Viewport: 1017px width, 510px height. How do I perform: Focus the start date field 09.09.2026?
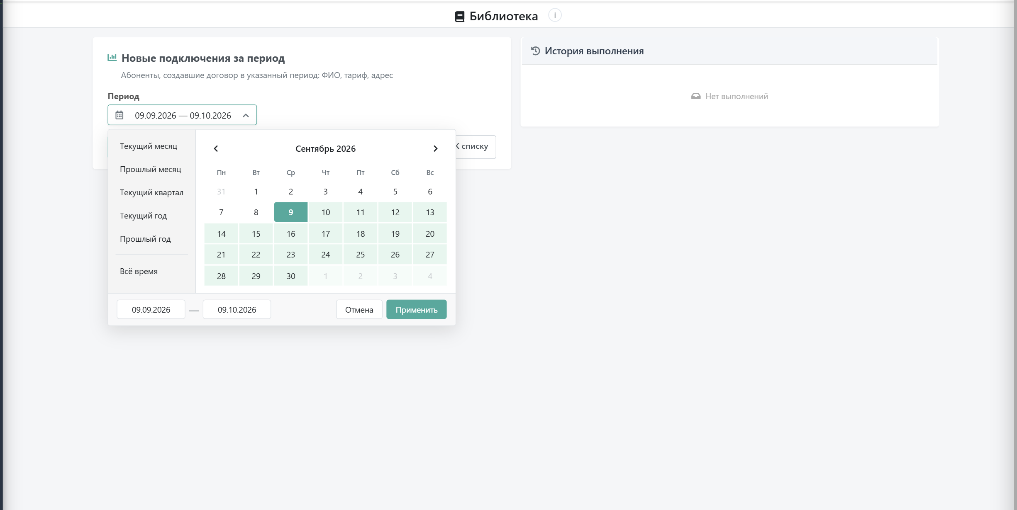click(151, 309)
